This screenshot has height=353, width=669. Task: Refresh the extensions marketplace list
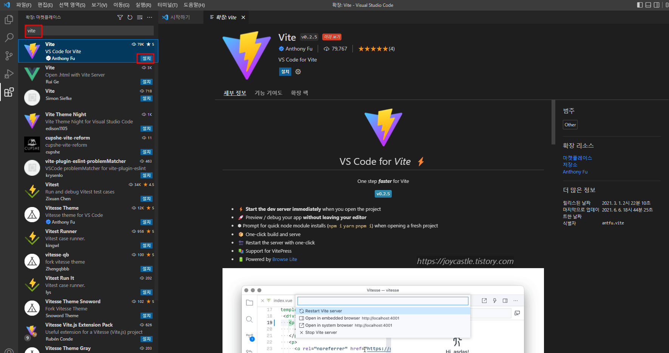(130, 17)
